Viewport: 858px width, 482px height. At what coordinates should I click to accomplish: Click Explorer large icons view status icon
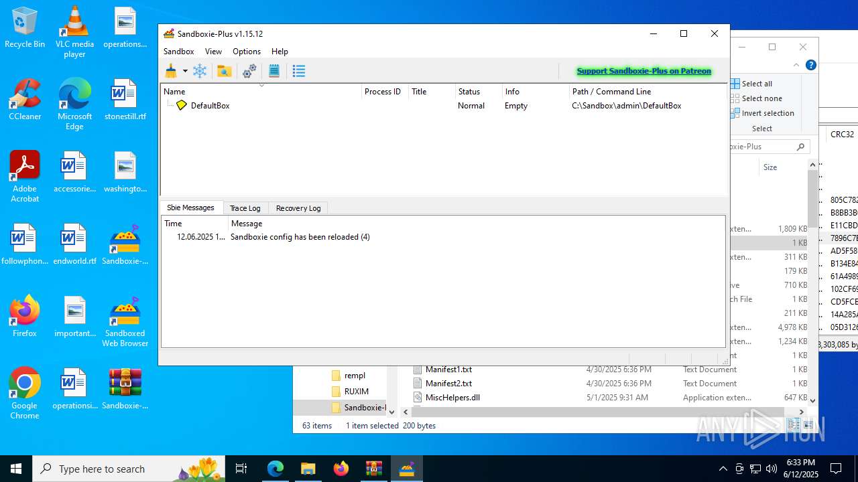click(x=808, y=425)
